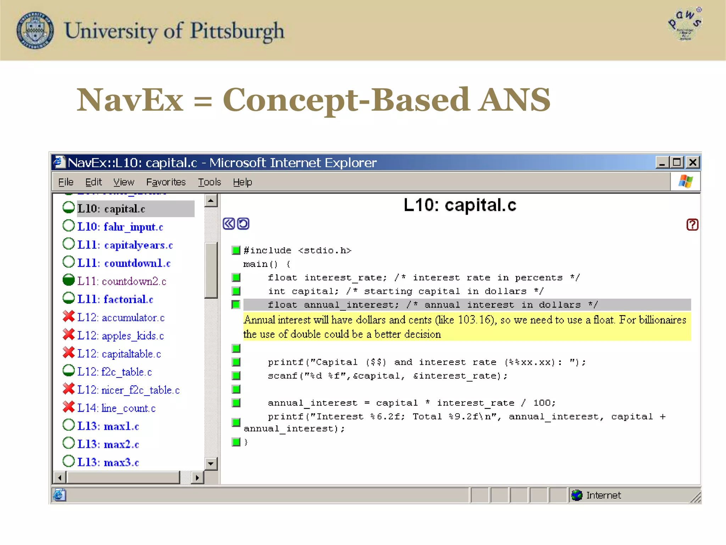The image size is (726, 545).
Task: Open the Favorites menu
Action: pyautogui.click(x=166, y=182)
